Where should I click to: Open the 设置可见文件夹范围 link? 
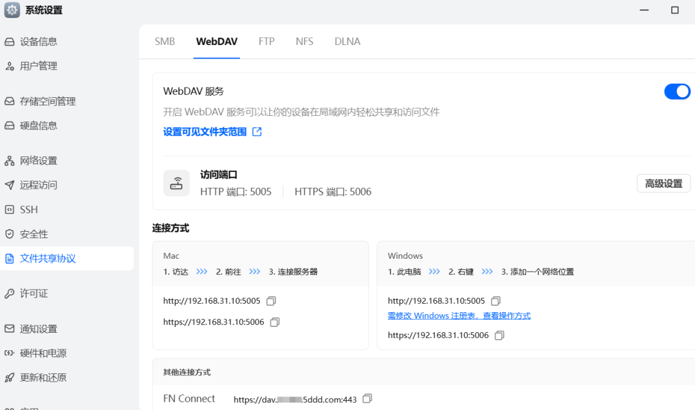[x=207, y=130]
